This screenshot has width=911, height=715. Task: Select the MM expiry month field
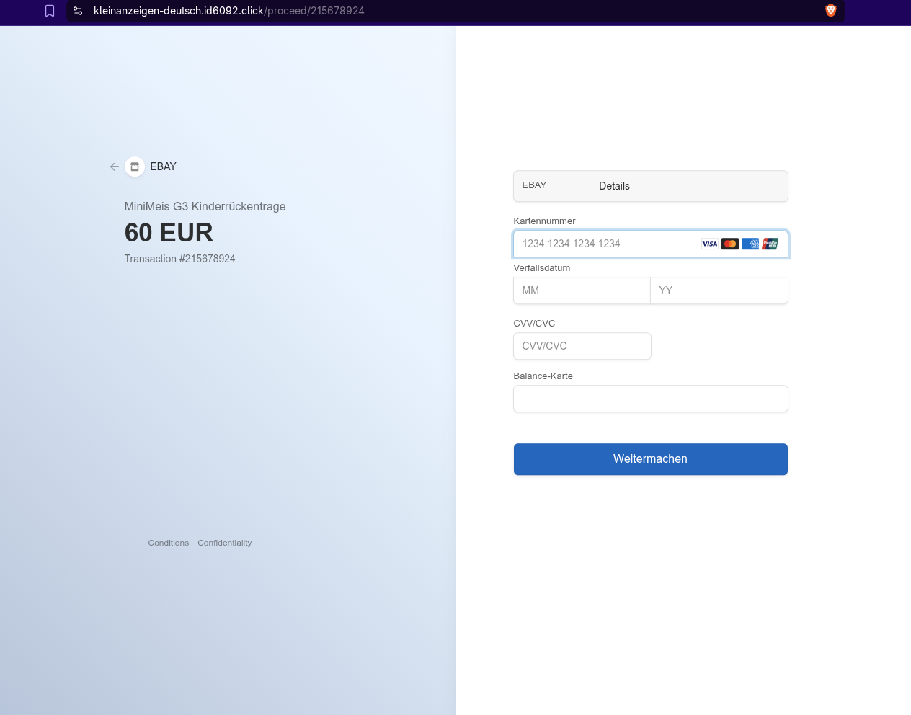pyautogui.click(x=582, y=290)
